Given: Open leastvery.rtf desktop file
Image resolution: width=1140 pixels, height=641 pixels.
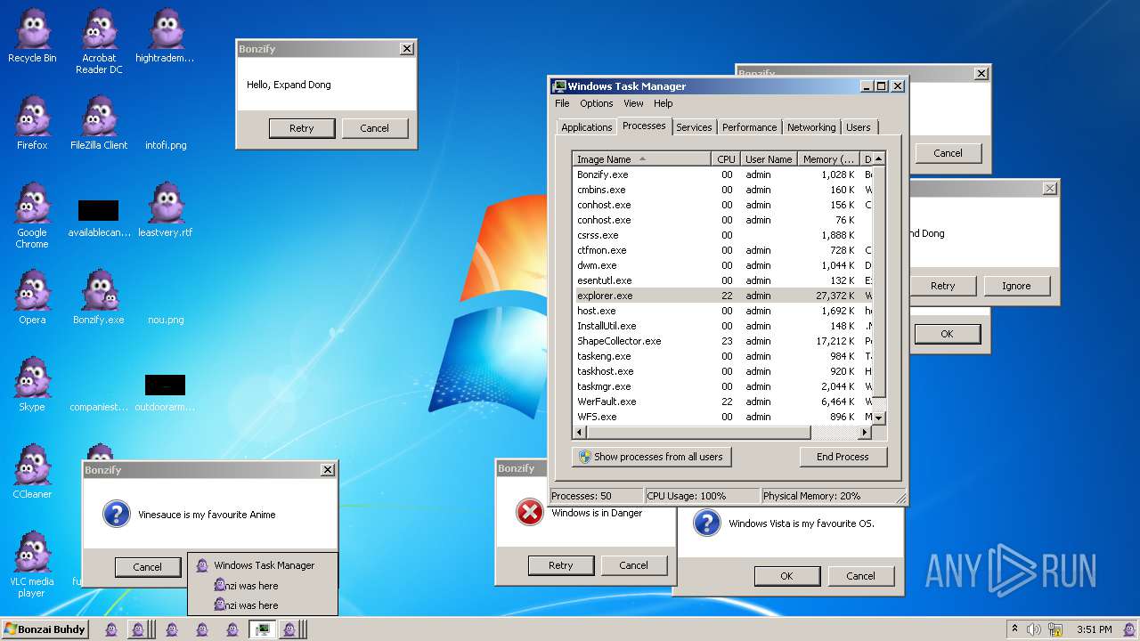Looking at the screenshot, I should tap(165, 210).
